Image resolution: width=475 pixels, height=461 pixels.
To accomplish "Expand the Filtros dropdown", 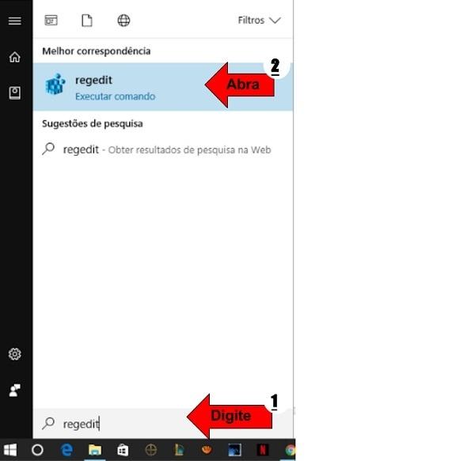I will [x=260, y=21].
